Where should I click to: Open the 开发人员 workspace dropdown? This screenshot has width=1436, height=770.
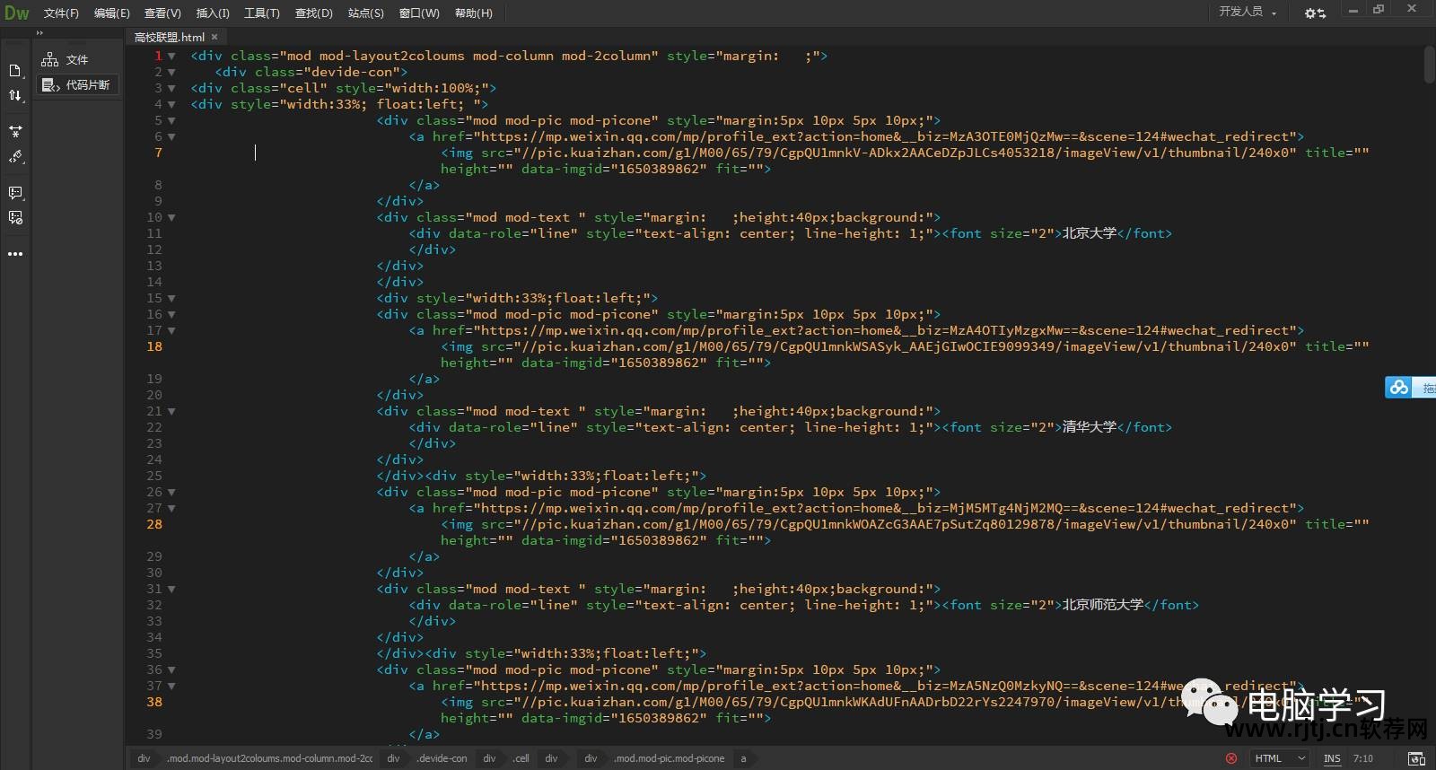1248,12
